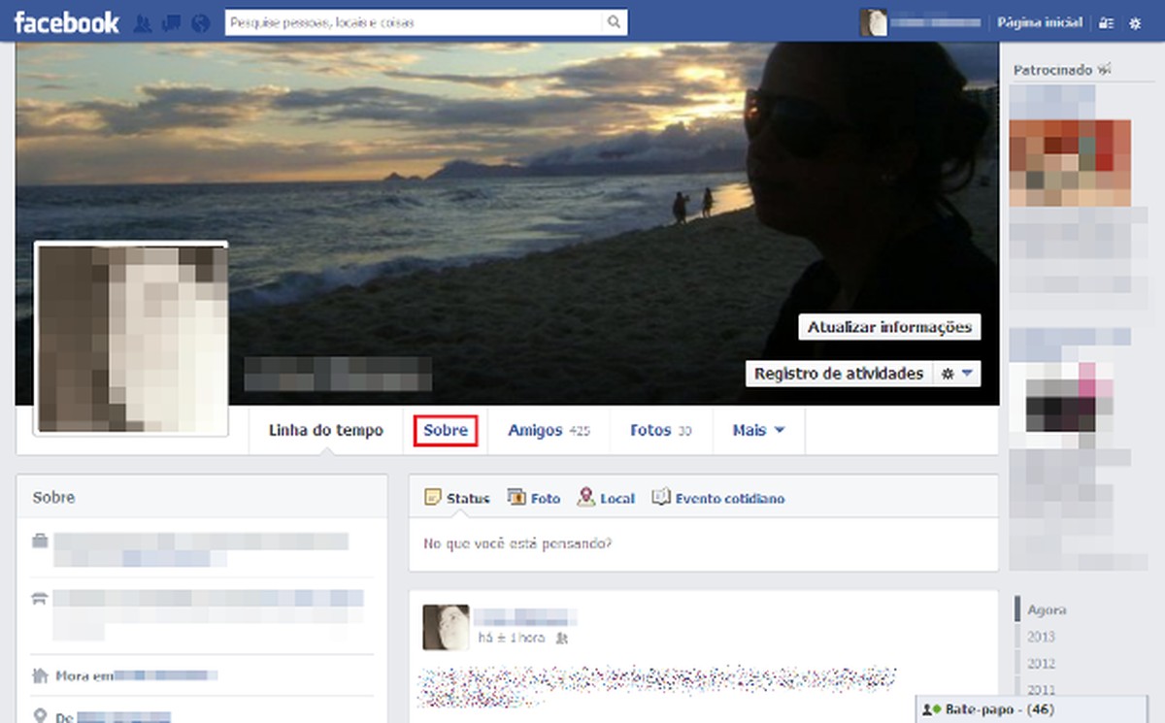This screenshot has width=1165, height=723.
Task: Open the friend requests icon
Action: click(x=143, y=21)
